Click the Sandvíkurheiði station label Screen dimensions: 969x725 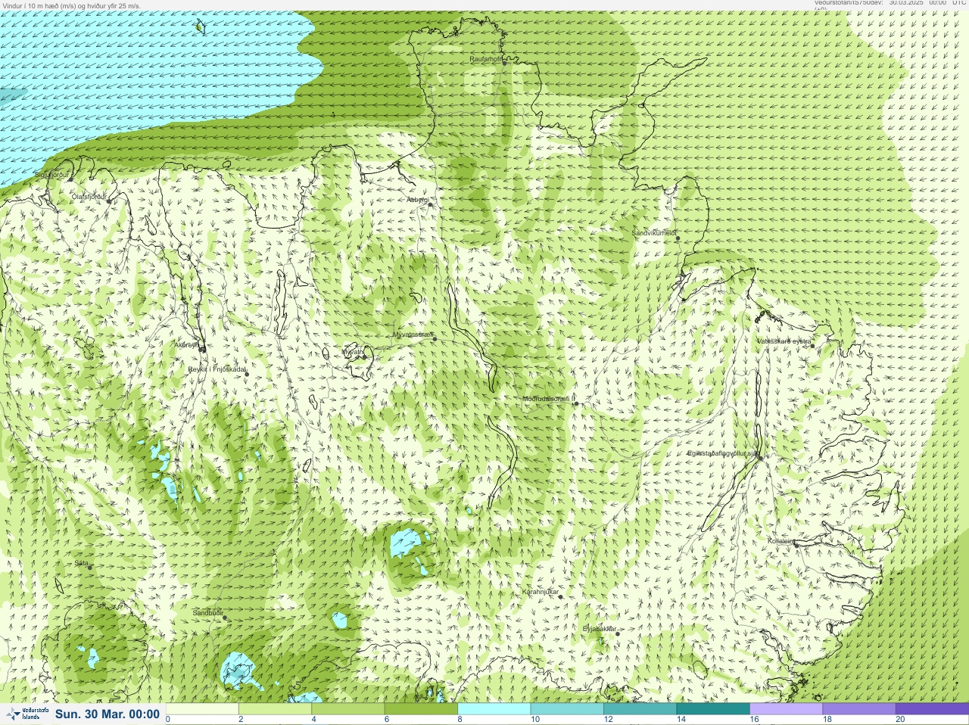coord(654,233)
